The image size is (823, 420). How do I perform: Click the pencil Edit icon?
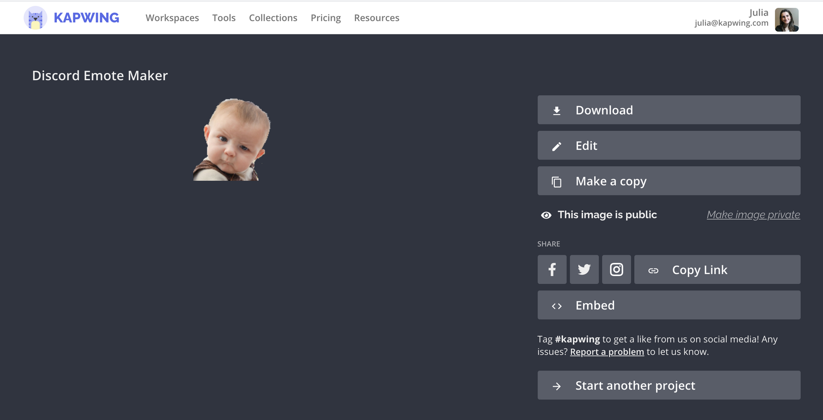click(x=556, y=146)
